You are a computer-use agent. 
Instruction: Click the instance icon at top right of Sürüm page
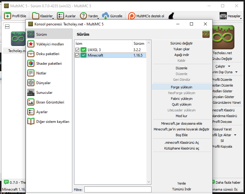206,34
